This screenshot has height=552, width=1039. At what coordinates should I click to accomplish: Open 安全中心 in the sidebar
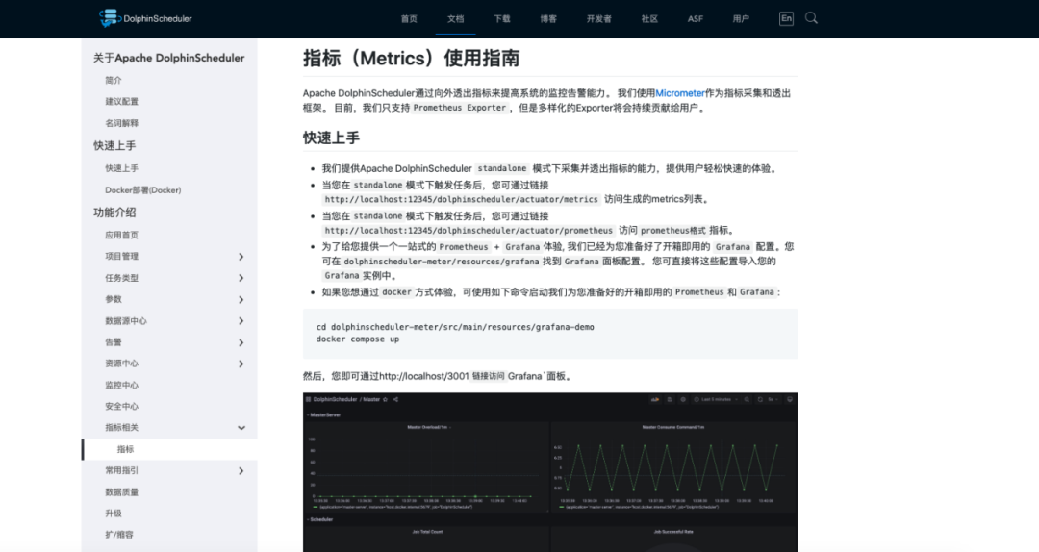(121, 406)
